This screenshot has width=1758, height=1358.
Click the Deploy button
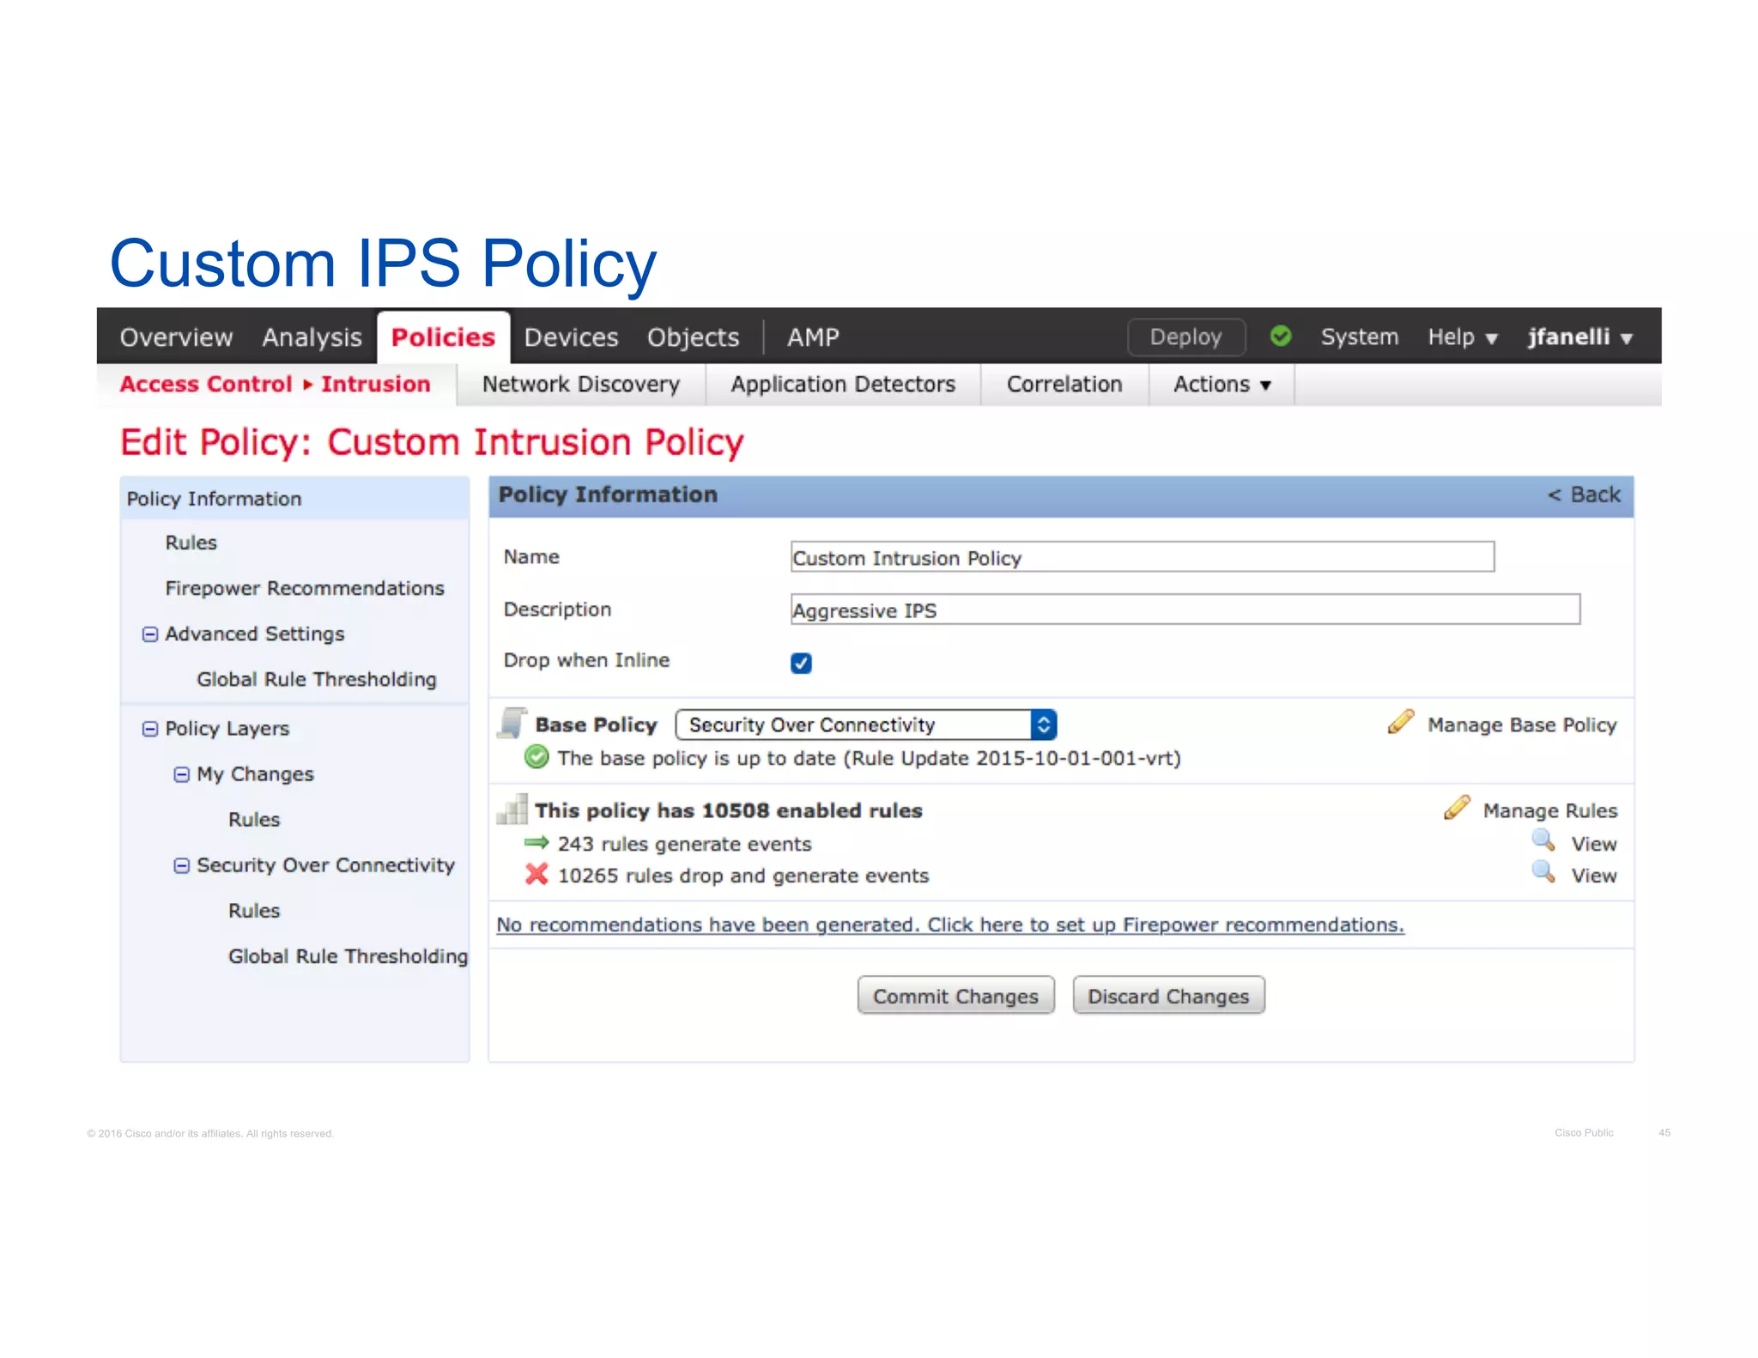point(1185,336)
